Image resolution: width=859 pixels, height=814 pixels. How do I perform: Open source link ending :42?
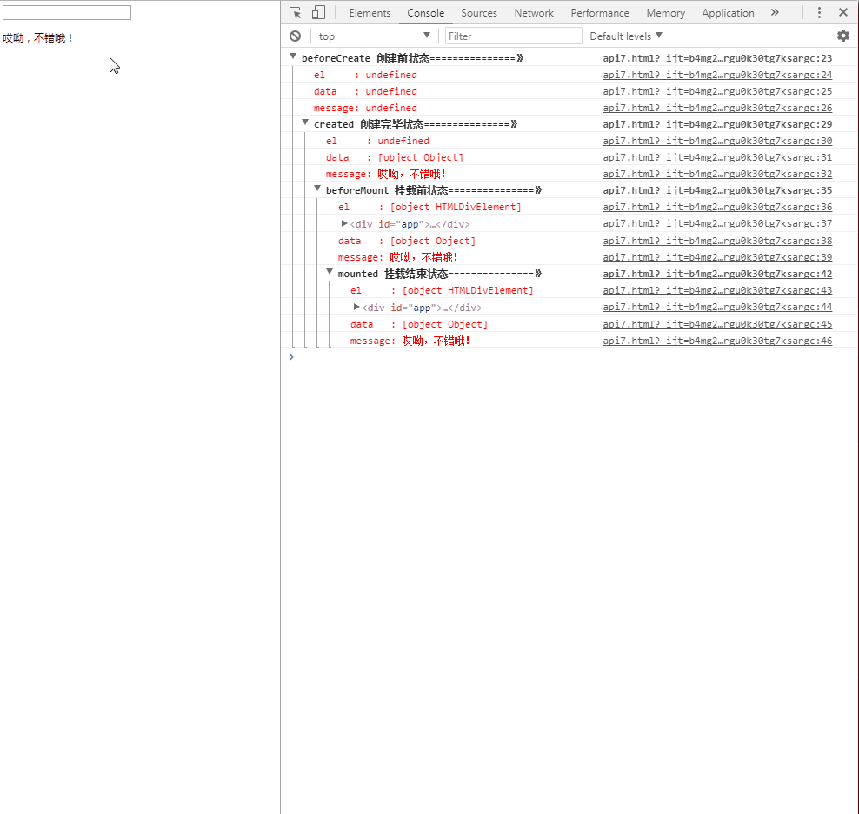click(717, 274)
